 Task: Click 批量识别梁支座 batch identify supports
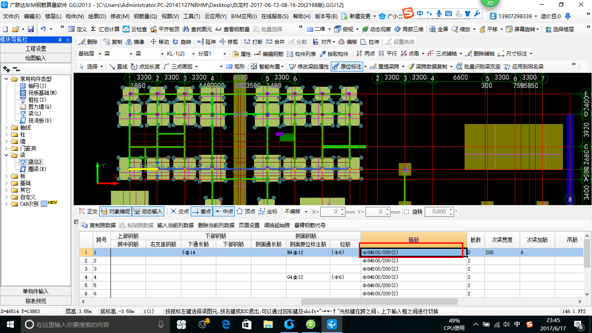tap(478, 66)
